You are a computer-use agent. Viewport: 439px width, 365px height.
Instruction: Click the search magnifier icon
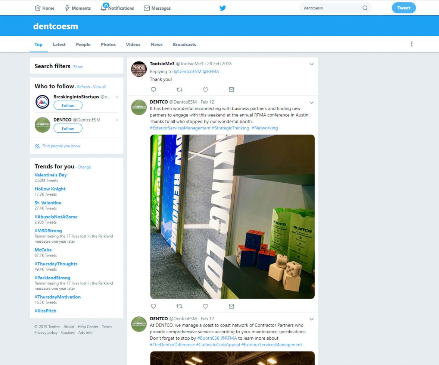coord(365,8)
